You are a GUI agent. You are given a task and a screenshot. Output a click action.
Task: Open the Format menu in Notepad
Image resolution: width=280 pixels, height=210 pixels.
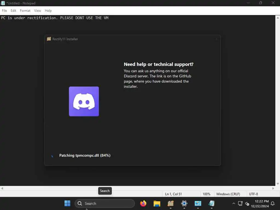25,11
